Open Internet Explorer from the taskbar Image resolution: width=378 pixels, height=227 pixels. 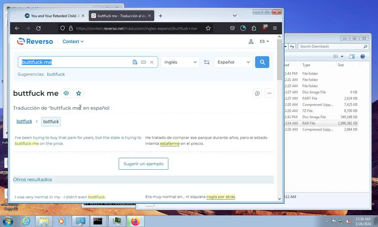pyautogui.click(x=26, y=221)
